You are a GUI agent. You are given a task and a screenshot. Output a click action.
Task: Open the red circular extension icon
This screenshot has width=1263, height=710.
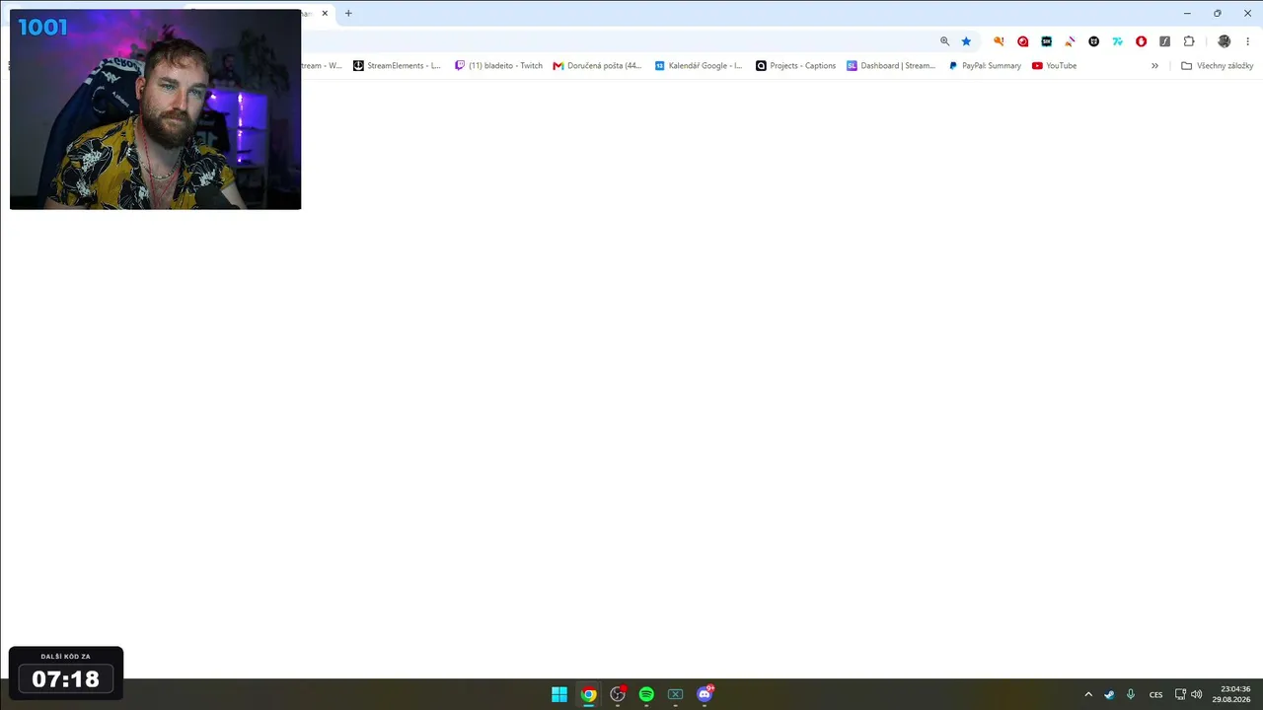click(1022, 41)
